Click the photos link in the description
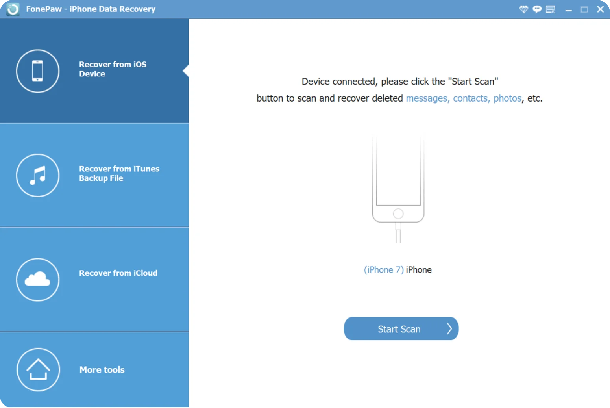 (x=507, y=98)
